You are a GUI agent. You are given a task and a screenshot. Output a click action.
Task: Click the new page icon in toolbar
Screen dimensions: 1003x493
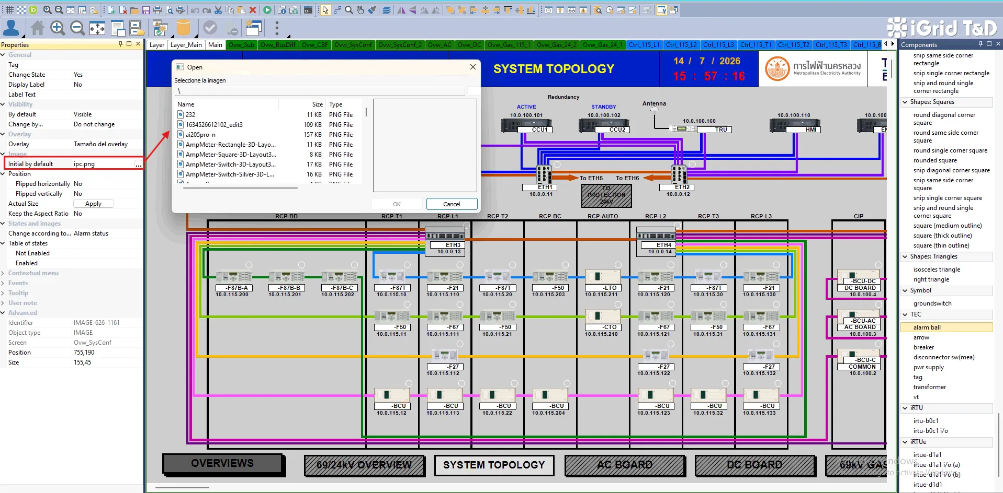tap(111, 10)
